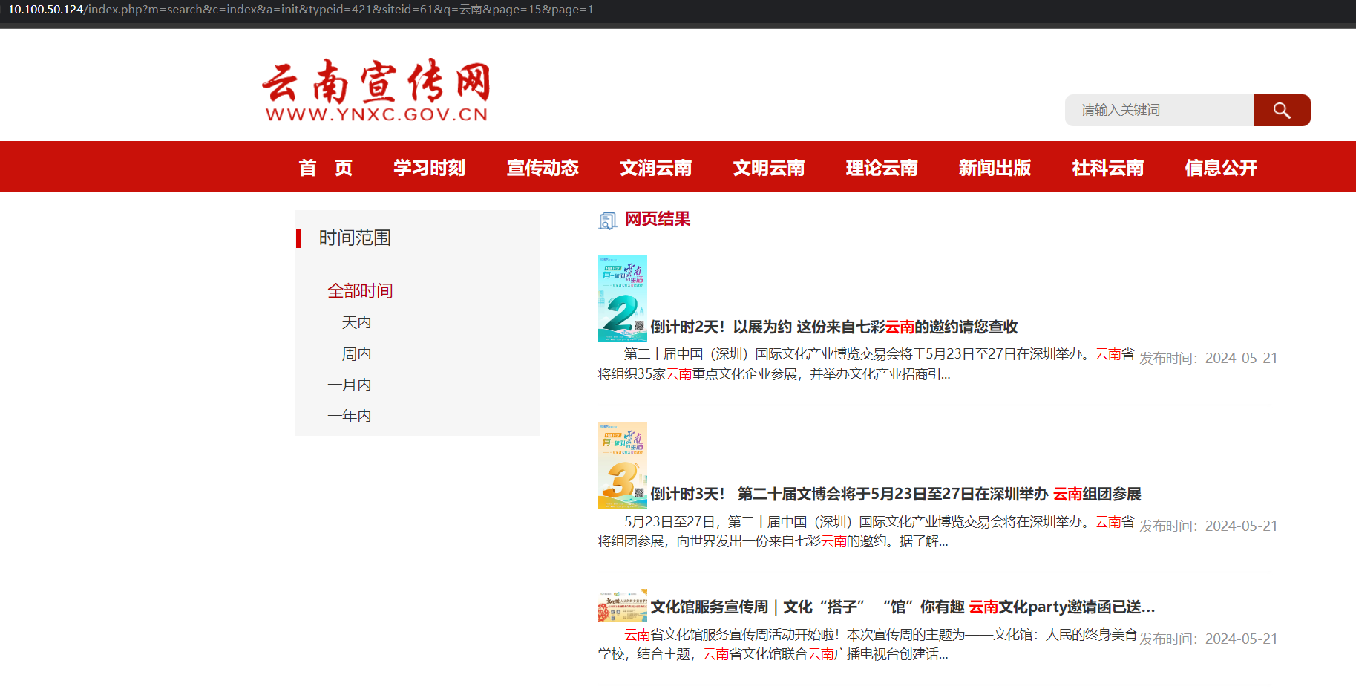Open the countdown 3 days poster thumbnail

tap(622, 466)
